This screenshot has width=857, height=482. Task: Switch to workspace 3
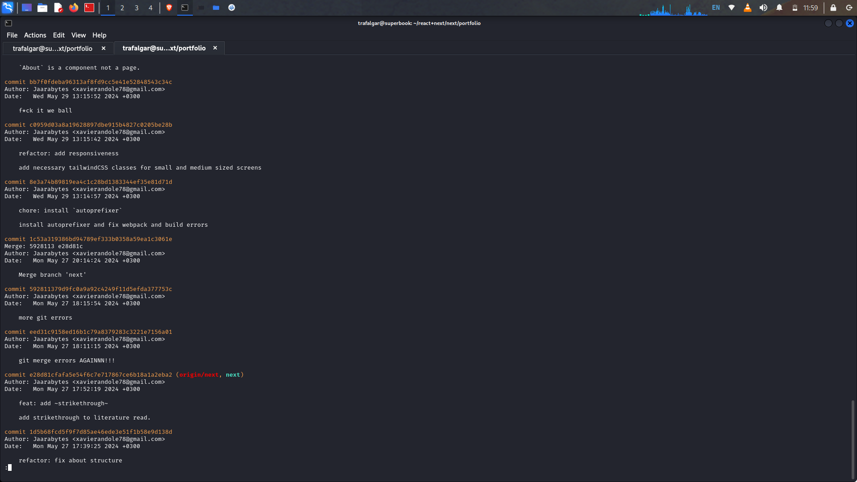click(x=137, y=8)
